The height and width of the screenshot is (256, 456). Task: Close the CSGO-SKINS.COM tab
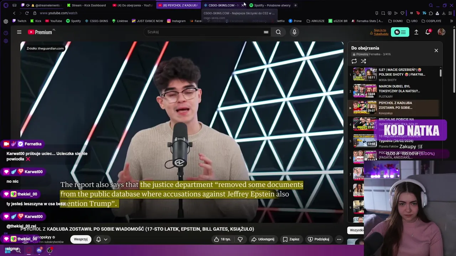pos(243,5)
